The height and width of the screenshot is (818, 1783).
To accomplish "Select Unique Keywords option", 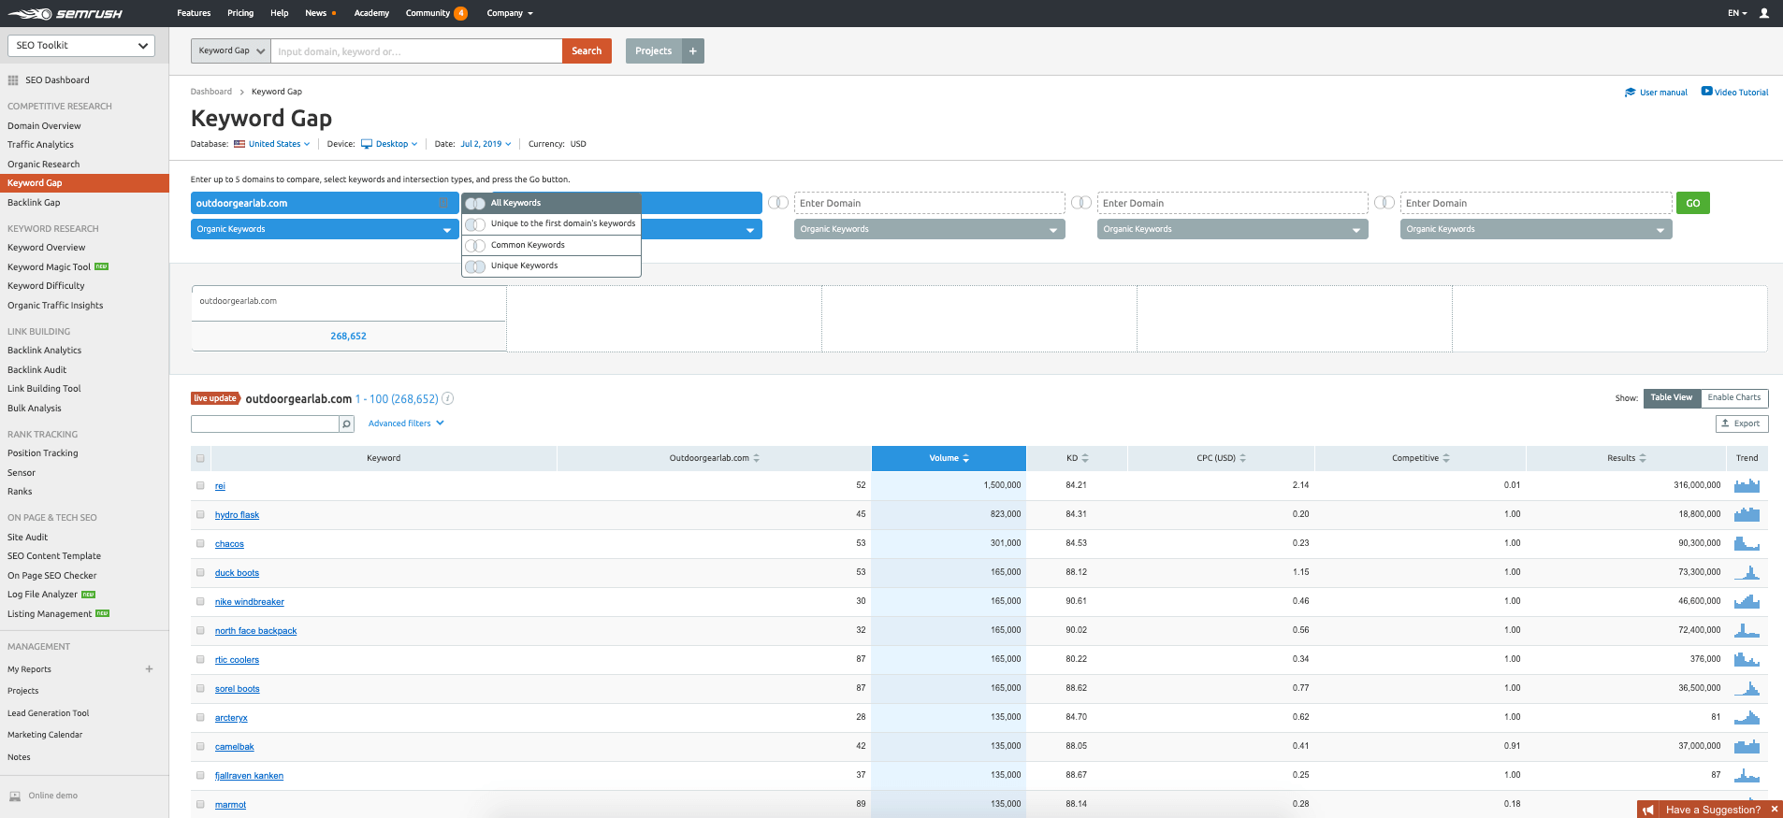I will tap(551, 266).
